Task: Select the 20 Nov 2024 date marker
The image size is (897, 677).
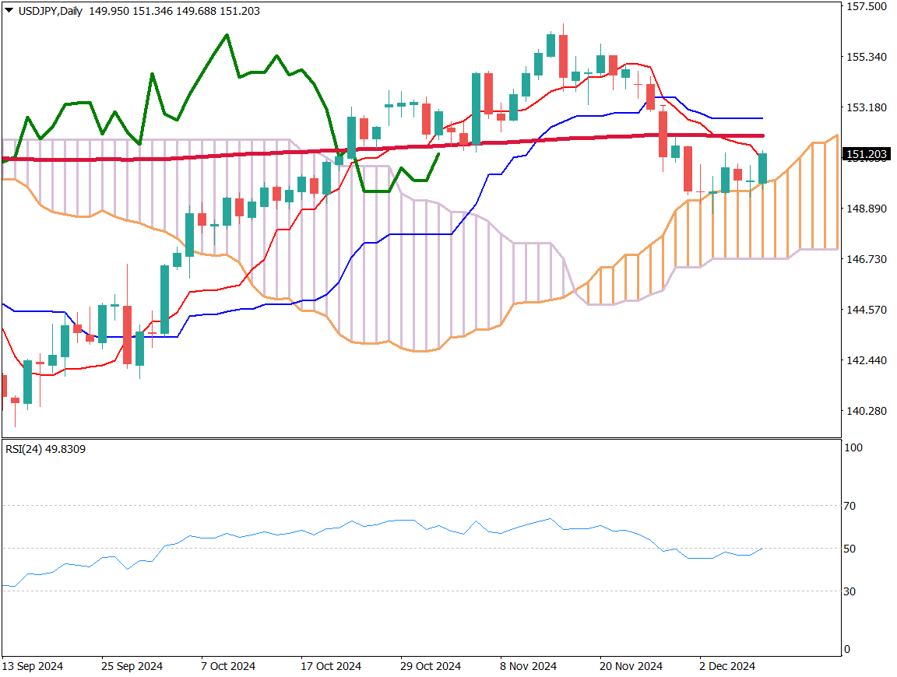Action: click(631, 667)
